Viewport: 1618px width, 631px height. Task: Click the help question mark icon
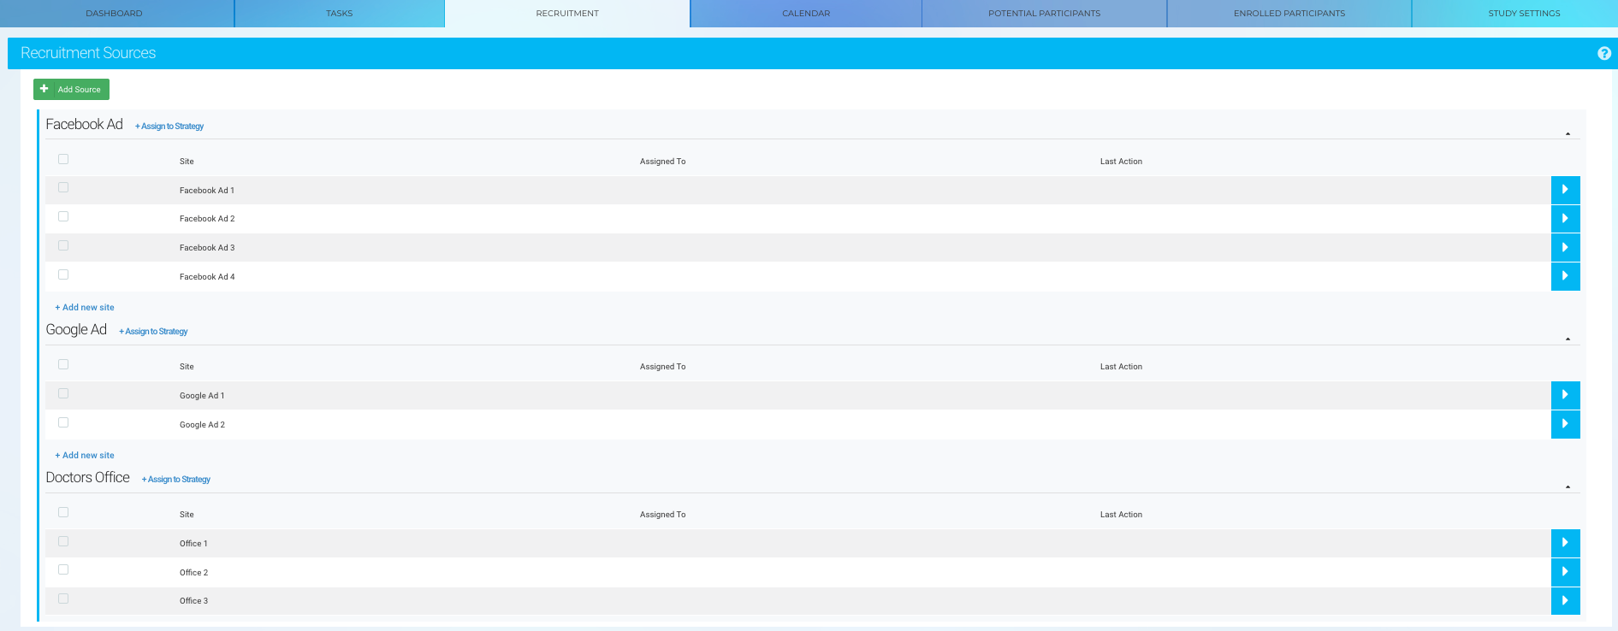click(1604, 53)
